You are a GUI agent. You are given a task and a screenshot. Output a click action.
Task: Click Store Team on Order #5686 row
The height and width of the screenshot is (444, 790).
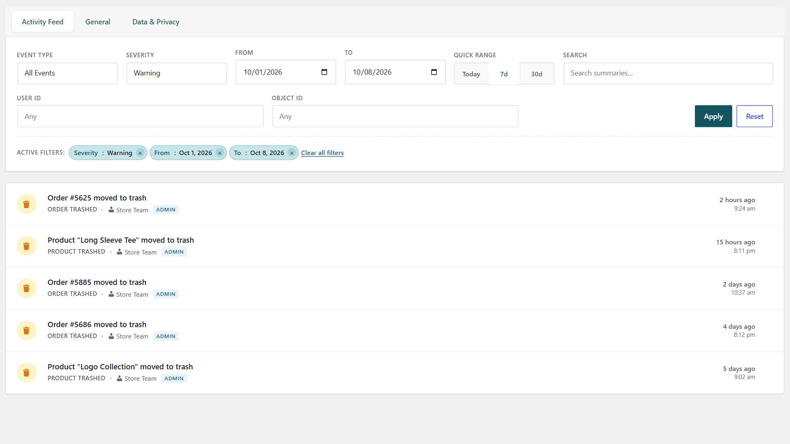point(132,336)
